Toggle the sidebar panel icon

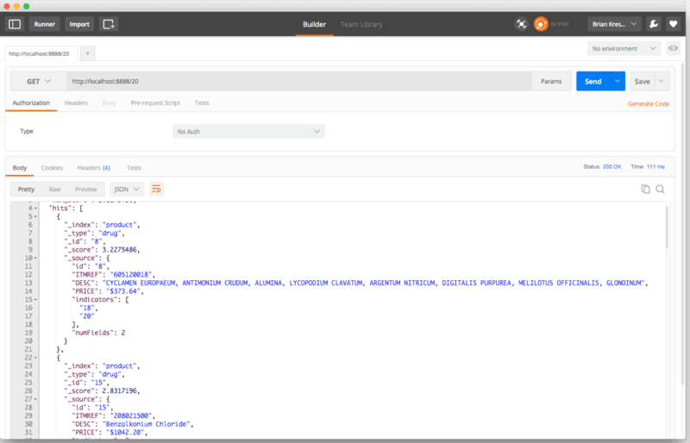click(x=15, y=24)
